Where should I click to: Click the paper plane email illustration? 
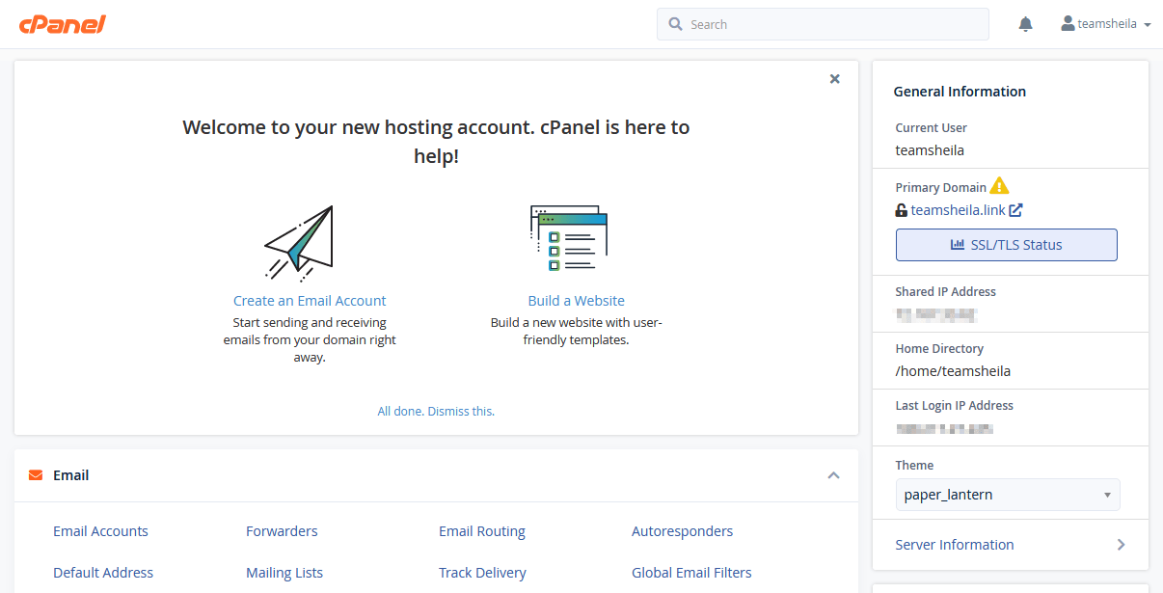coord(299,243)
